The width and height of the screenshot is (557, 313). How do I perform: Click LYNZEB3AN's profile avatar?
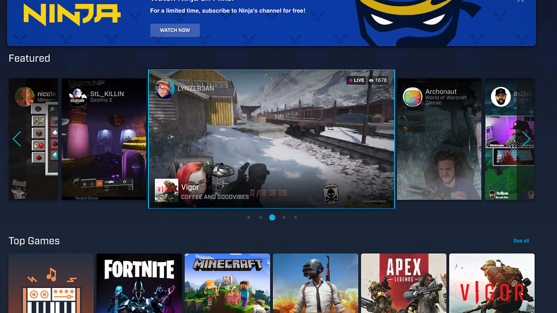[x=164, y=89]
